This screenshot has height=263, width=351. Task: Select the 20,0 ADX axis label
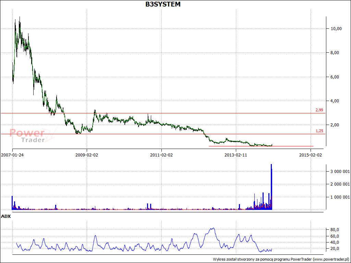[335, 249]
